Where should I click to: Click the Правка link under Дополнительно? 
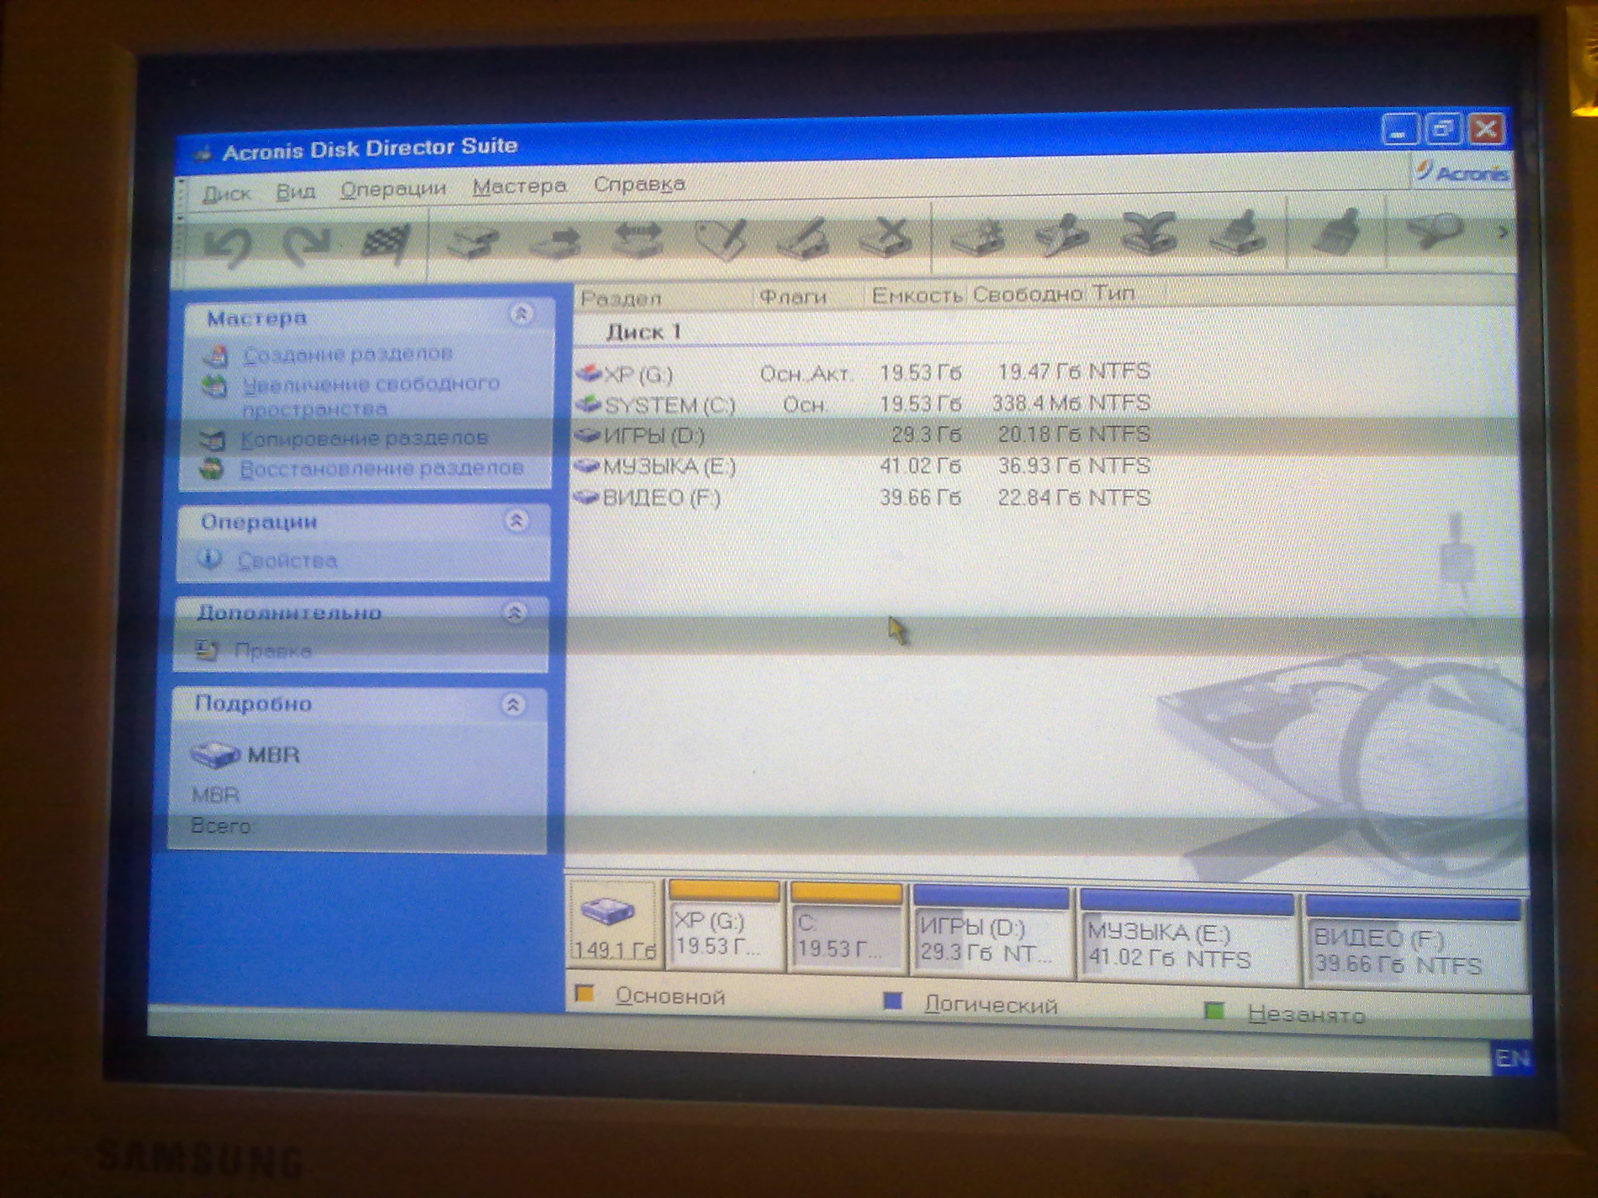pos(273,651)
